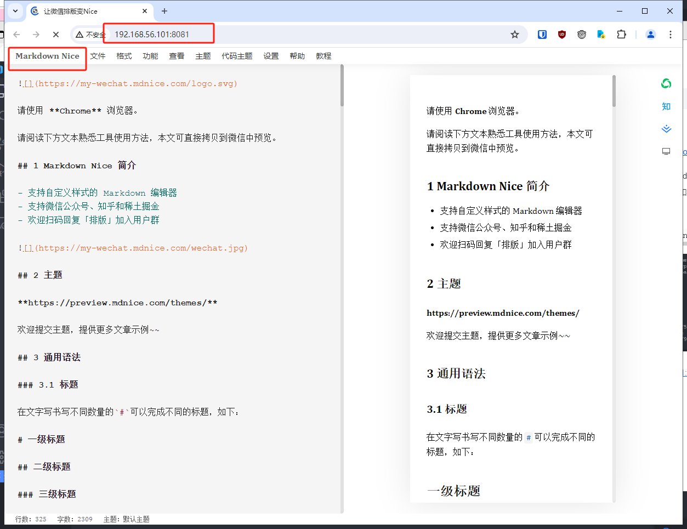Open the Bitwarden extension

tap(542, 35)
